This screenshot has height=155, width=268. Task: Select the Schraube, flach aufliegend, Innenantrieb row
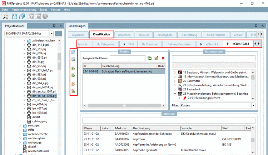[x=124, y=71]
